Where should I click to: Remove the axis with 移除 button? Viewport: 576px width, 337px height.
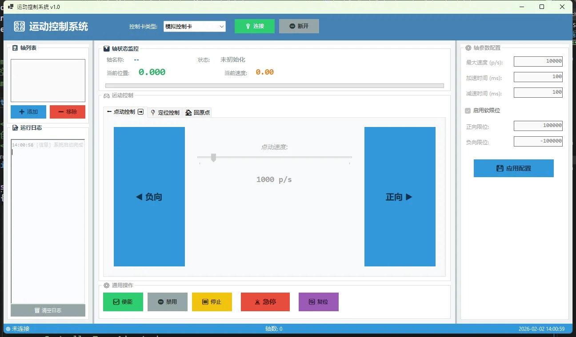coord(68,112)
